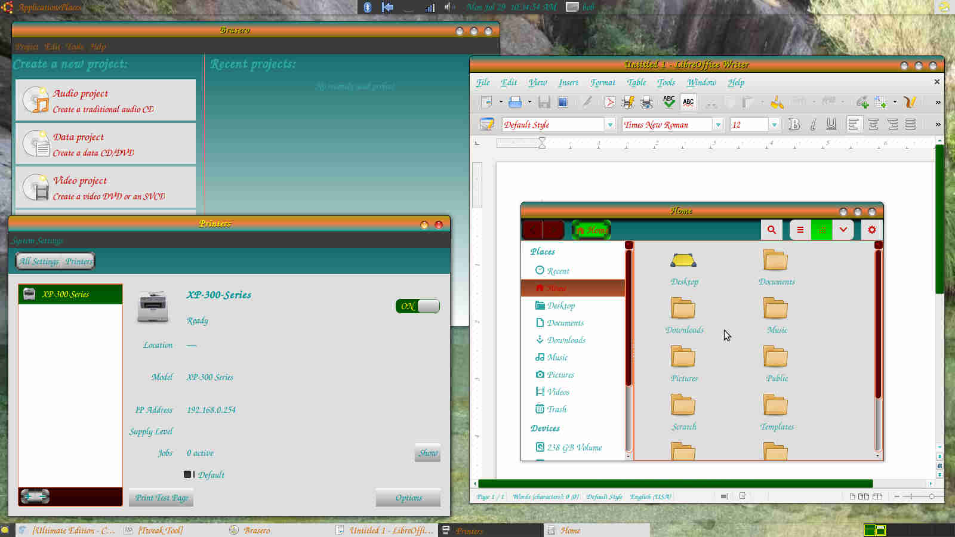Open the font size 12 dropdown
Image resolution: width=955 pixels, height=537 pixels.
(774, 125)
